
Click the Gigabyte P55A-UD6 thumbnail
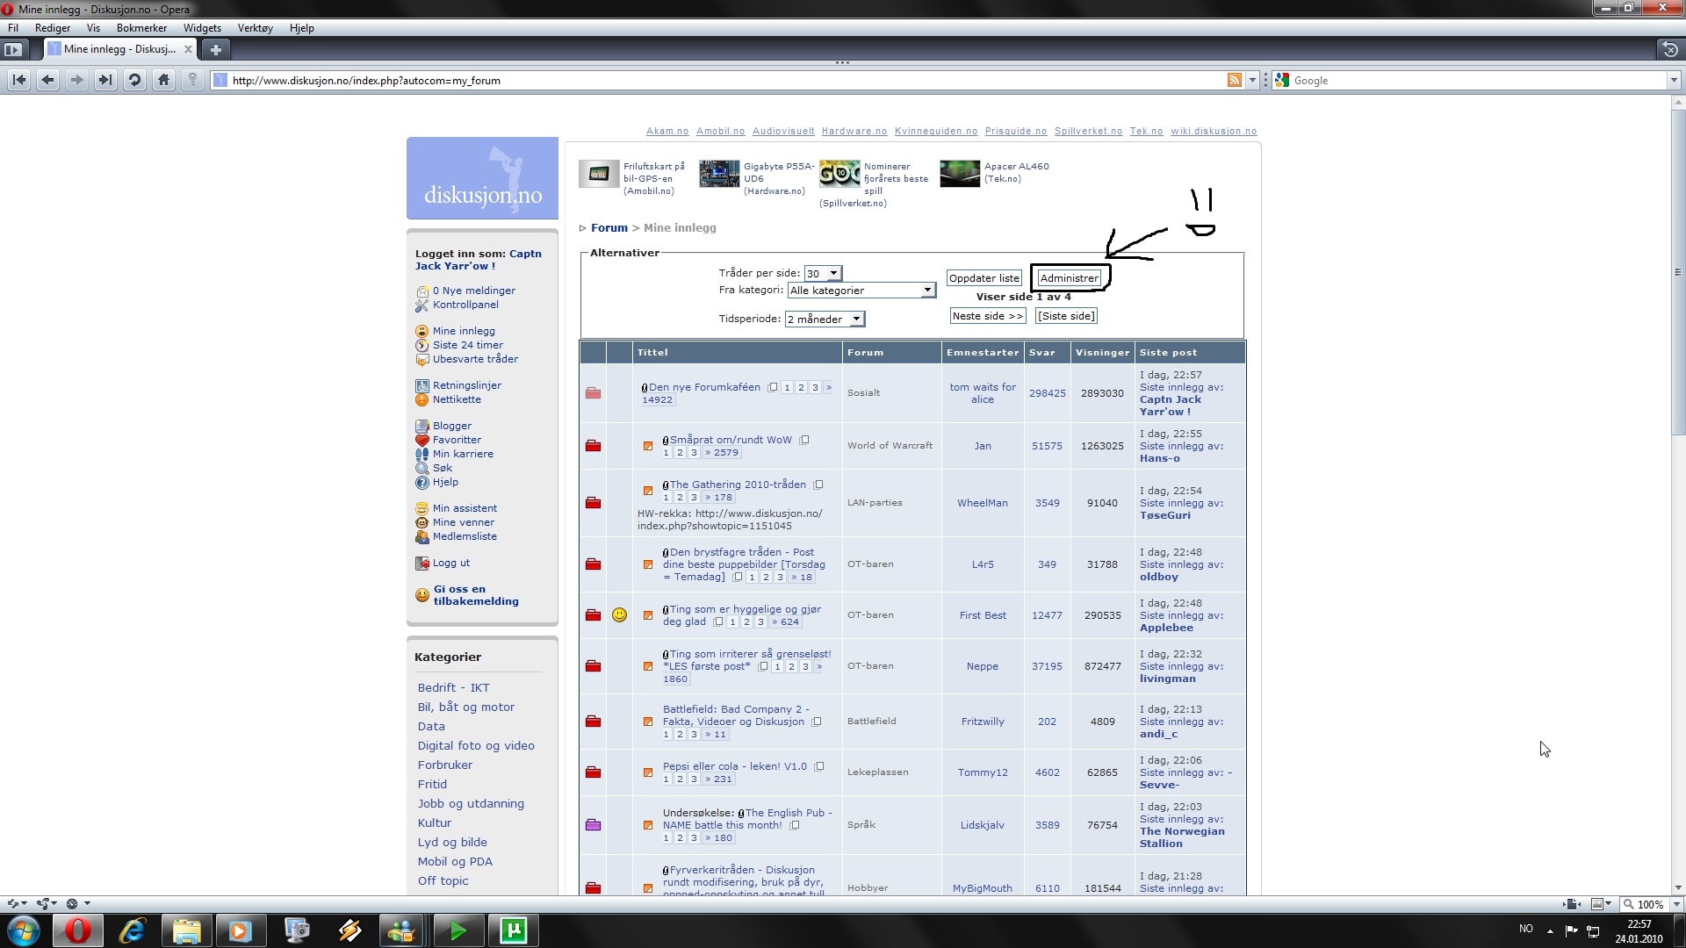(x=719, y=174)
